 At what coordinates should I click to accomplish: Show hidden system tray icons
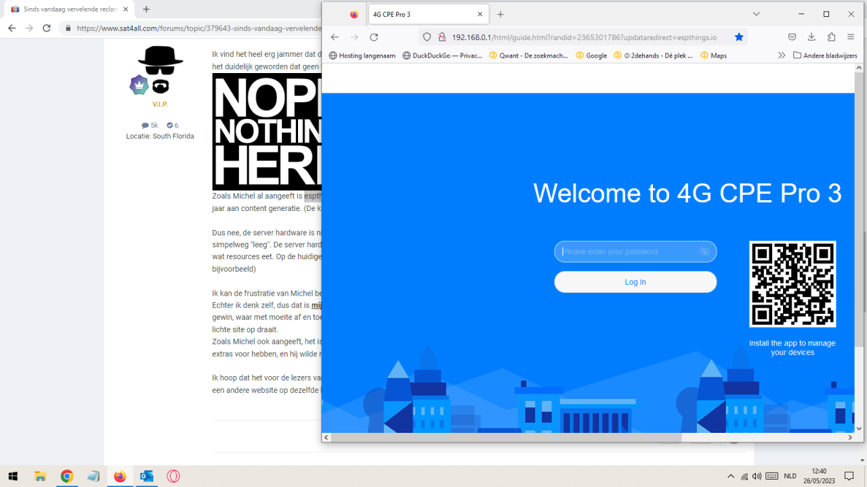pos(730,476)
